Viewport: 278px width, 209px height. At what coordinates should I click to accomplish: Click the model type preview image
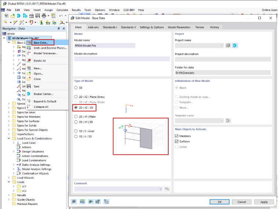tap(140, 136)
